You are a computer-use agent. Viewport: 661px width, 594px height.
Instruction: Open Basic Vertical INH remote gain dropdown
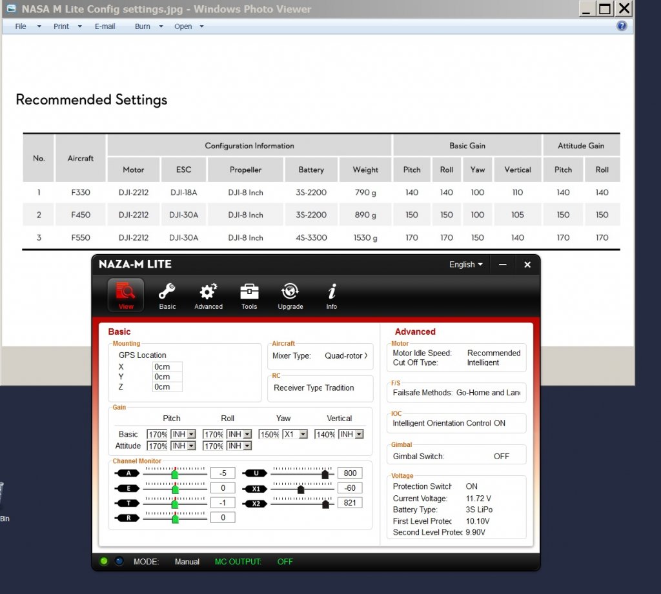tap(351, 434)
